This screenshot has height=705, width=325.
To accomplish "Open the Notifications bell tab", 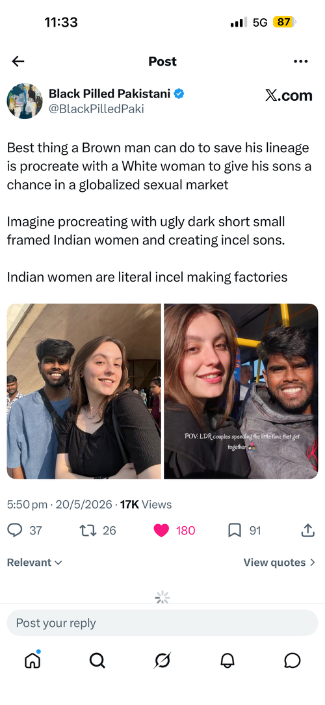I will 227,661.
